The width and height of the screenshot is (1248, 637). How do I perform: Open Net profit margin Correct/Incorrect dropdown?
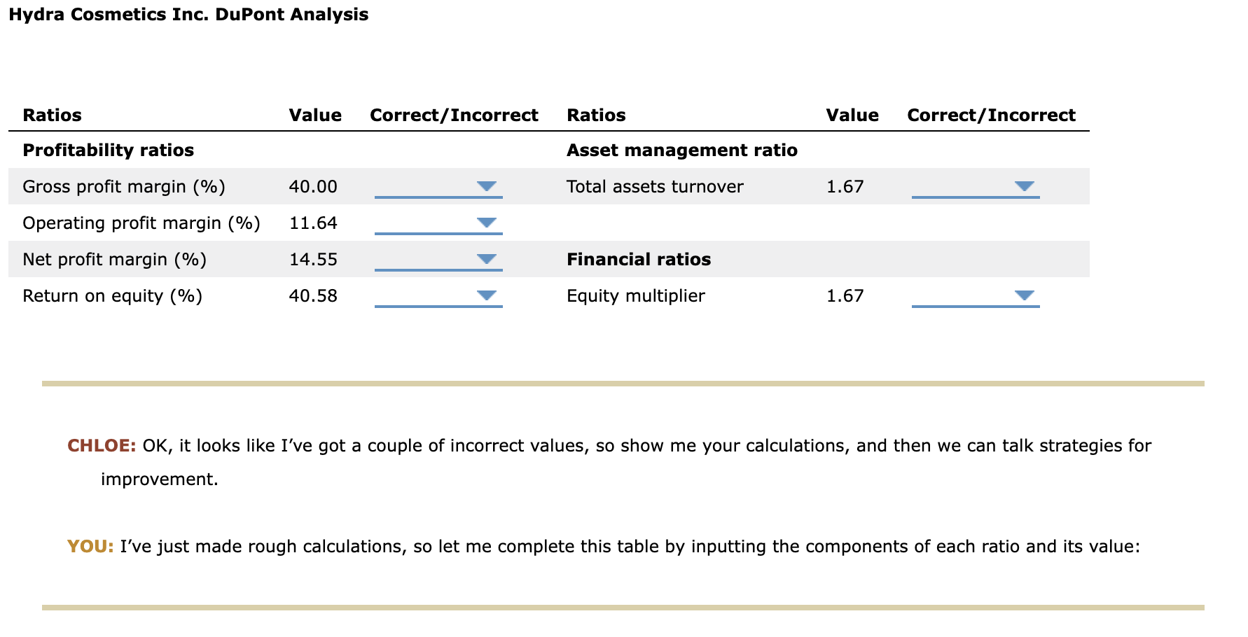pos(438,260)
